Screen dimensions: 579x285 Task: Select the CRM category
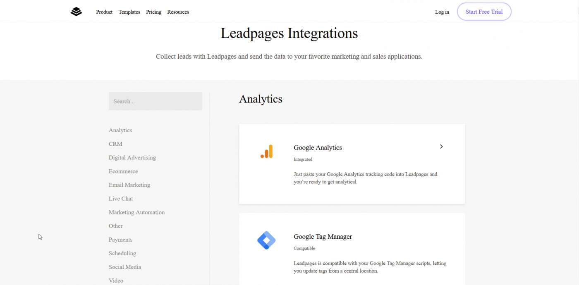pyautogui.click(x=115, y=144)
